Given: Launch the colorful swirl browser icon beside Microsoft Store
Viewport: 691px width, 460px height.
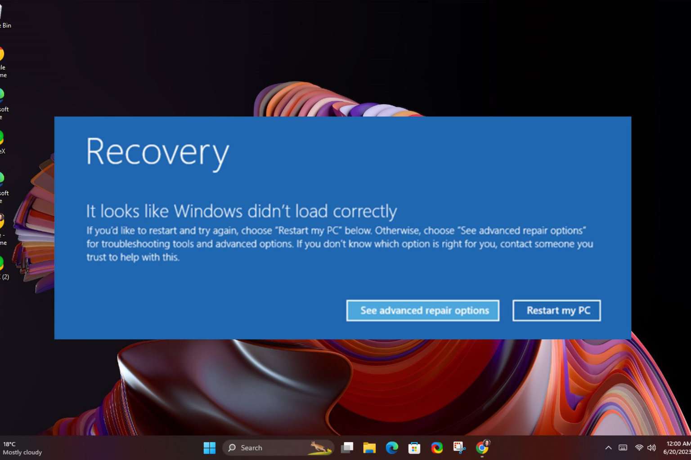Looking at the screenshot, I should [437, 448].
